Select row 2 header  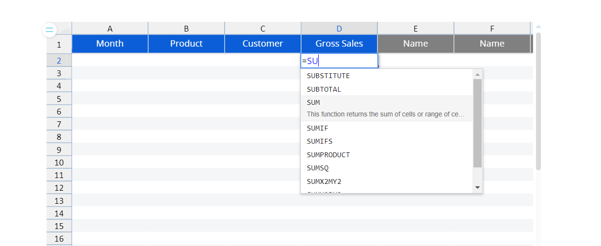click(x=59, y=61)
